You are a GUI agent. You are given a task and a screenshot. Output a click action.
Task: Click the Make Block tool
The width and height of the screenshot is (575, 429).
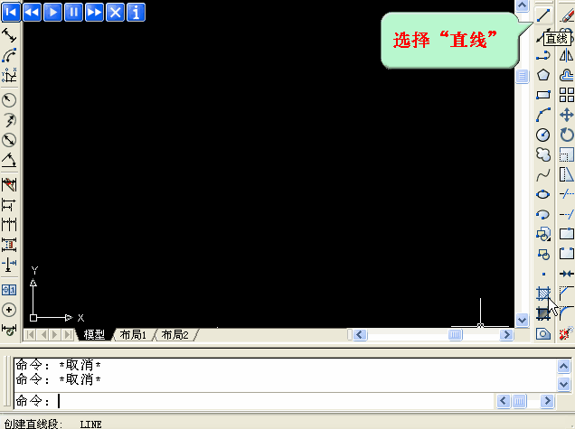[x=543, y=254]
